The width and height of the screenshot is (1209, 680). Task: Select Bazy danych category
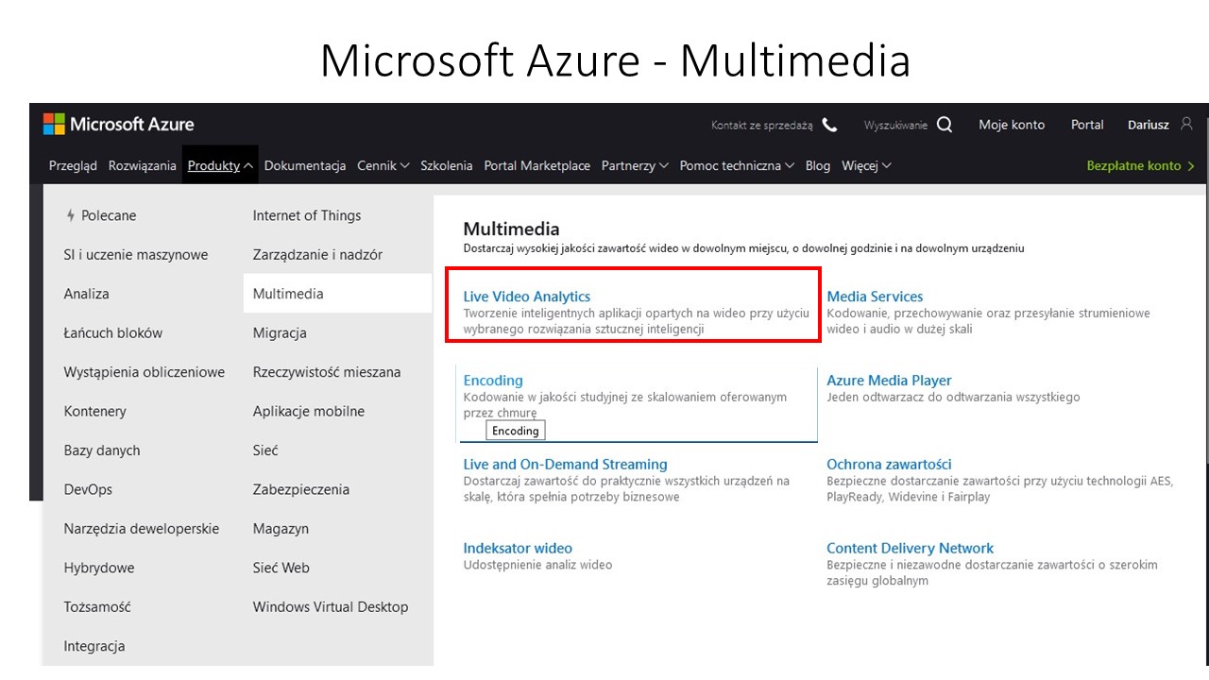pyautogui.click(x=102, y=450)
